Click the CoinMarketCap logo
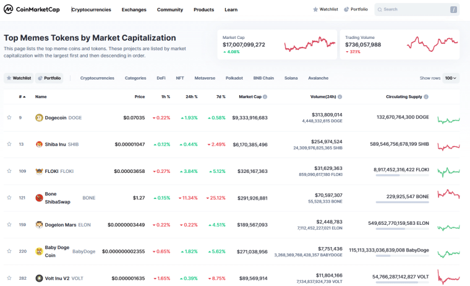Screen dimensions: 470x286 click(x=32, y=9)
